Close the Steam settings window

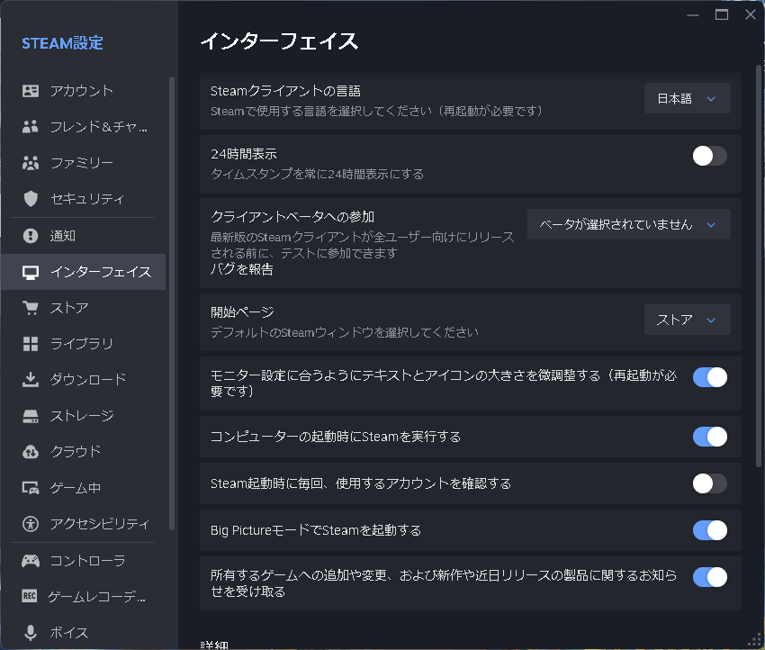(x=751, y=14)
